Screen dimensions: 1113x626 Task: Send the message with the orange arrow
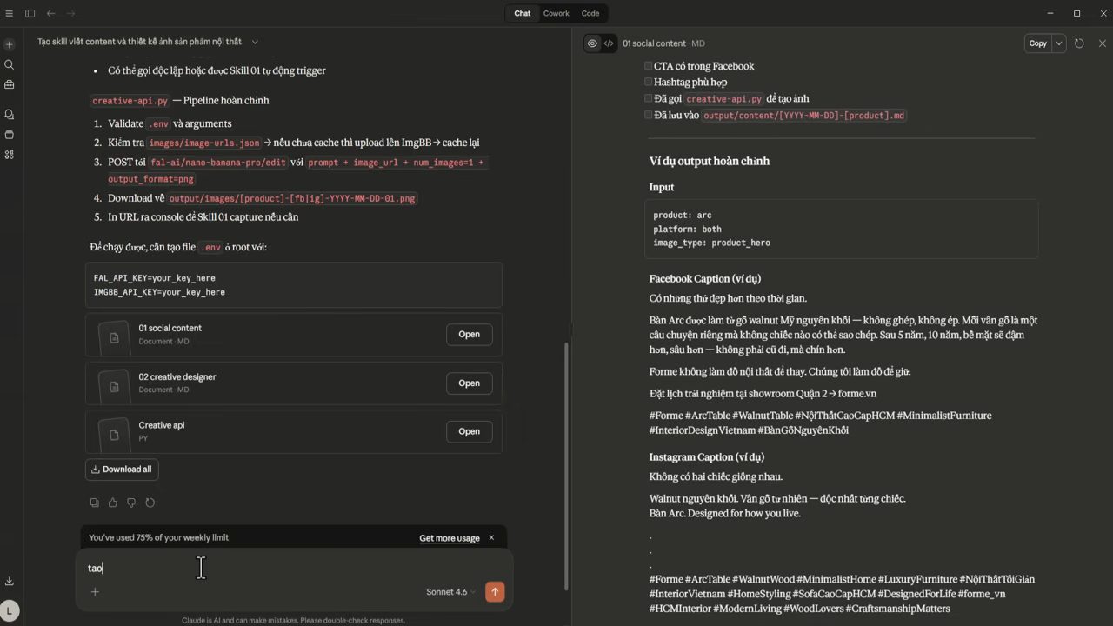pyautogui.click(x=495, y=592)
